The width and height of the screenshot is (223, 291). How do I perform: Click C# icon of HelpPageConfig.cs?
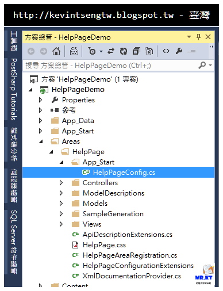click(86, 173)
